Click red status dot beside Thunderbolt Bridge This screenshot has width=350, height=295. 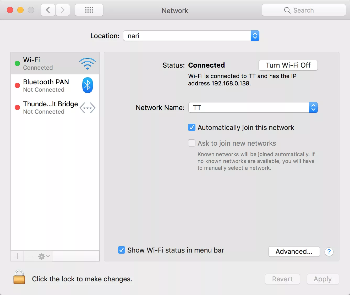[x=17, y=107]
